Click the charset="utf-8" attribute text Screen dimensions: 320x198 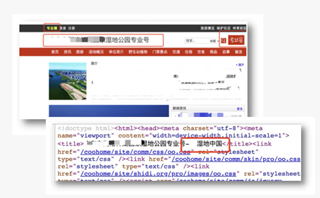click(x=212, y=128)
